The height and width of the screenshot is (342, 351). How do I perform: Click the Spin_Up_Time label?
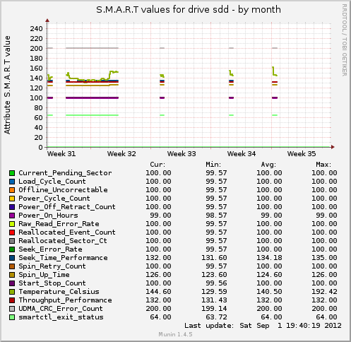pos(44,275)
